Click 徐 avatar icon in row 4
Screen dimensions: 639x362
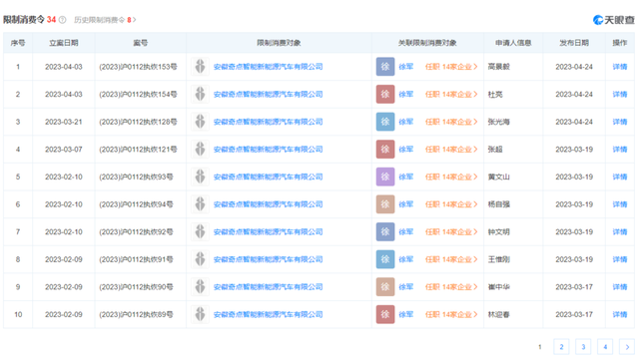tap(385, 149)
